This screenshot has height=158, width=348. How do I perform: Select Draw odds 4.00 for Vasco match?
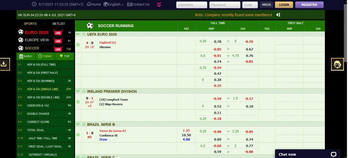click(x=186, y=139)
